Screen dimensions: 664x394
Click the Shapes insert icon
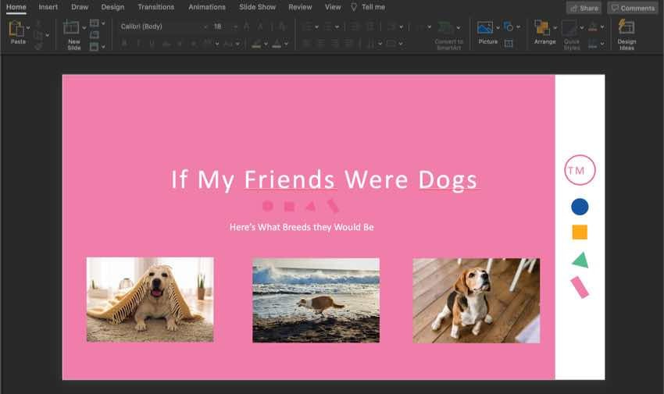tap(509, 27)
